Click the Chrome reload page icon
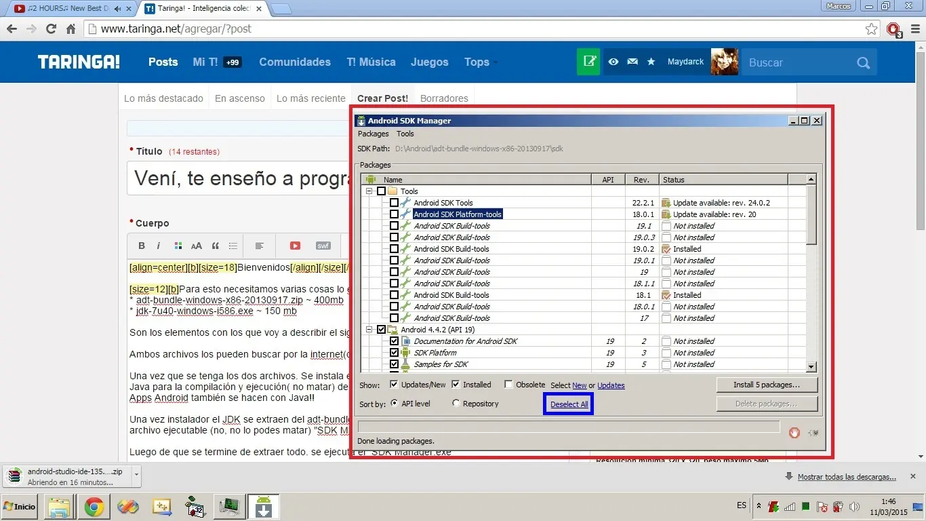This screenshot has height=521, width=926. [51, 29]
